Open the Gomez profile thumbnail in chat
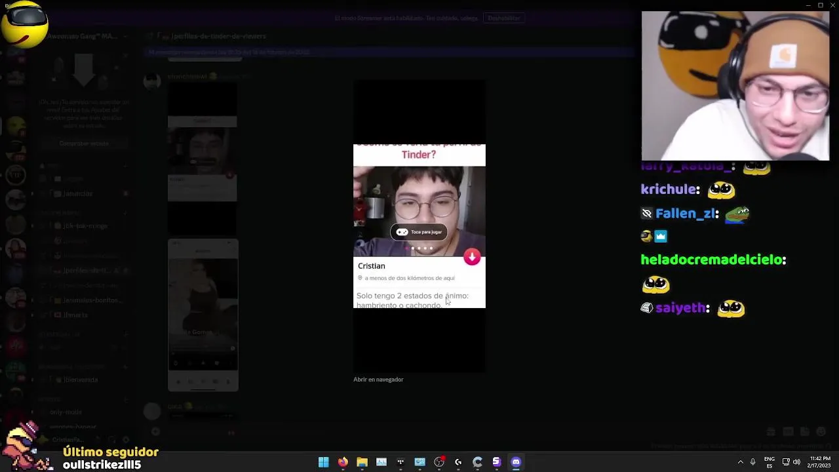The width and height of the screenshot is (839, 472). point(203,315)
